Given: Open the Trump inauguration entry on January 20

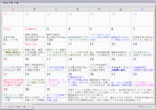Looking at the screenshot, I should coord(121,69).
